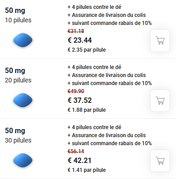176x179 pixels.
Task: Click 'Assurance de livraison du colis' in first offer
Action: pyautogui.click(x=109, y=15)
